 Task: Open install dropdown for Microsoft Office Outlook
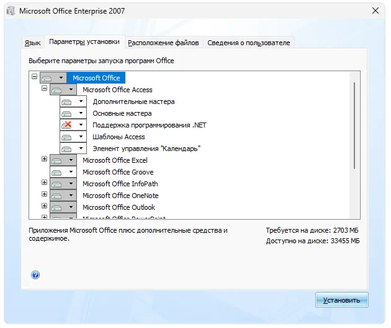63,207
